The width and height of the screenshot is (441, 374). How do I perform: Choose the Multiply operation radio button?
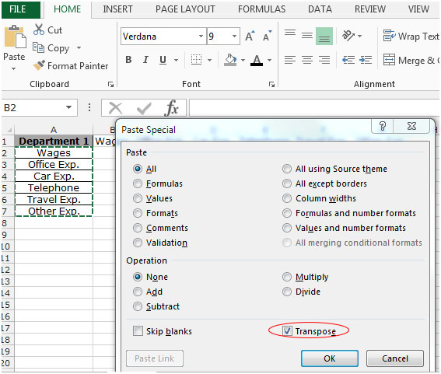tap(286, 277)
